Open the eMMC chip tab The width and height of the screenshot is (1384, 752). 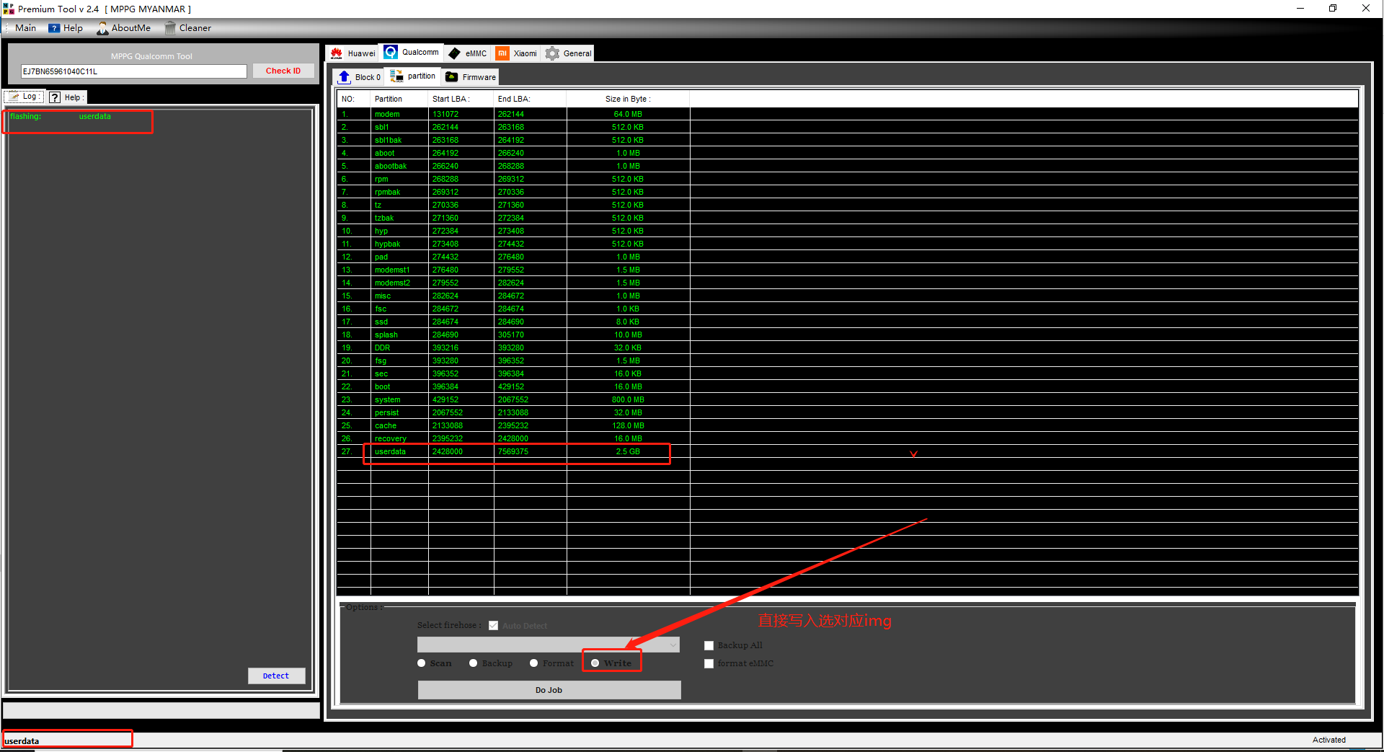pos(455,53)
